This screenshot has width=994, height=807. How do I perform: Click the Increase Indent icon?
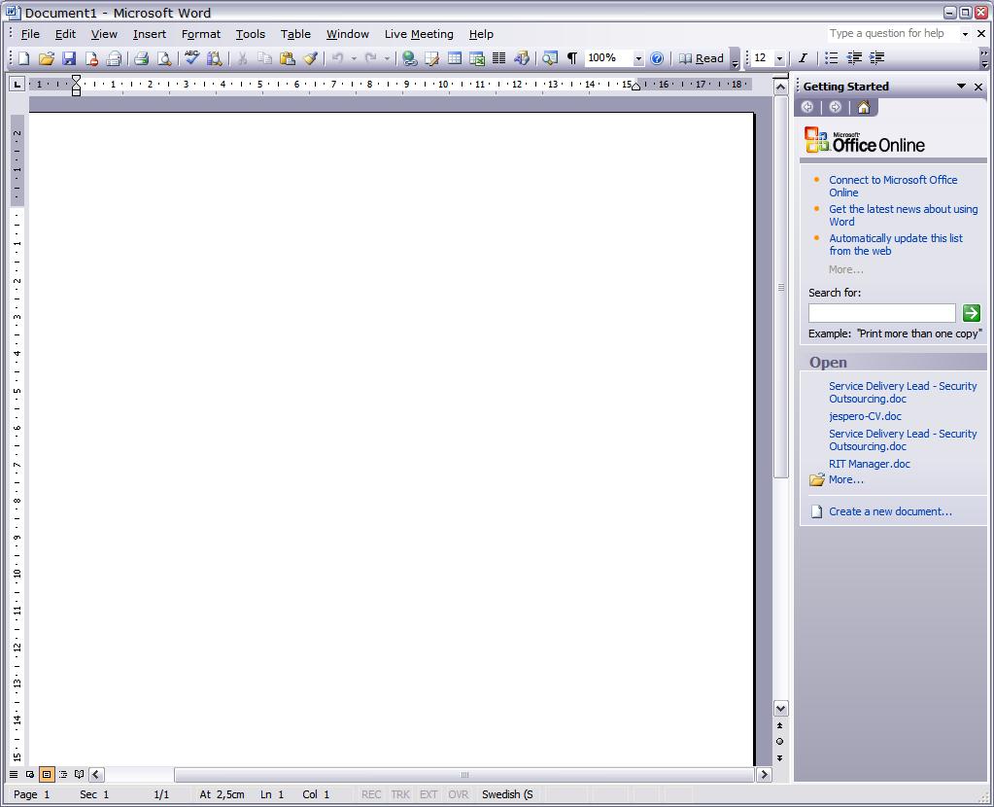(x=876, y=58)
